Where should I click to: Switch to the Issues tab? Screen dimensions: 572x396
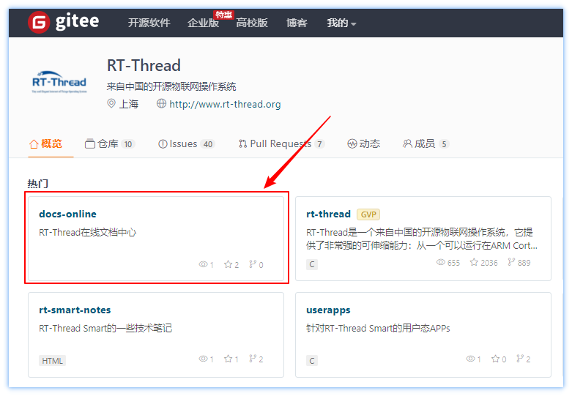pos(187,143)
